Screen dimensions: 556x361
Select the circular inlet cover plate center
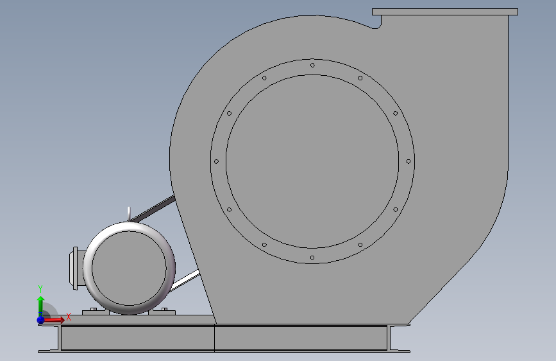click(312, 161)
